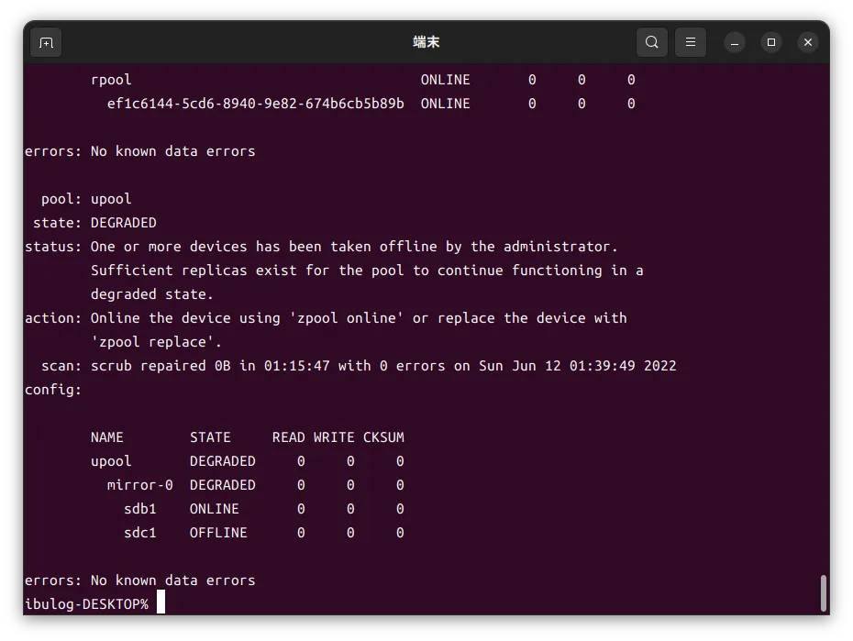
Task: Click the mirror-0 vdev name
Action: click(x=139, y=485)
